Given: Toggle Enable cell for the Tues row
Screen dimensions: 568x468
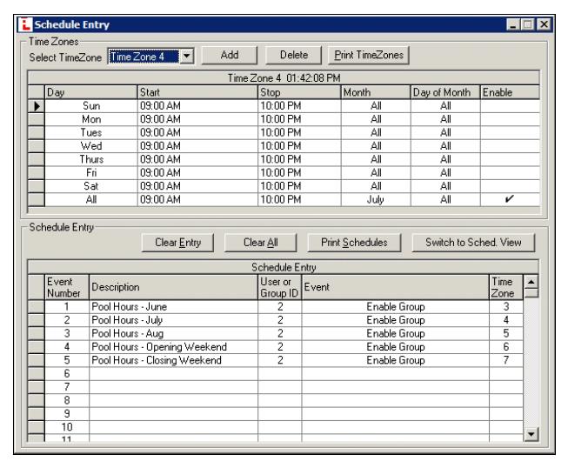Looking at the screenshot, I should click(510, 132).
